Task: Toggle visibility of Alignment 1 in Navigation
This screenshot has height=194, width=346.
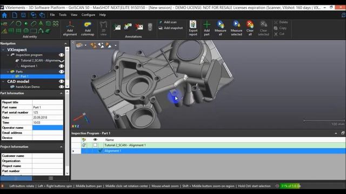Action: pos(61,66)
